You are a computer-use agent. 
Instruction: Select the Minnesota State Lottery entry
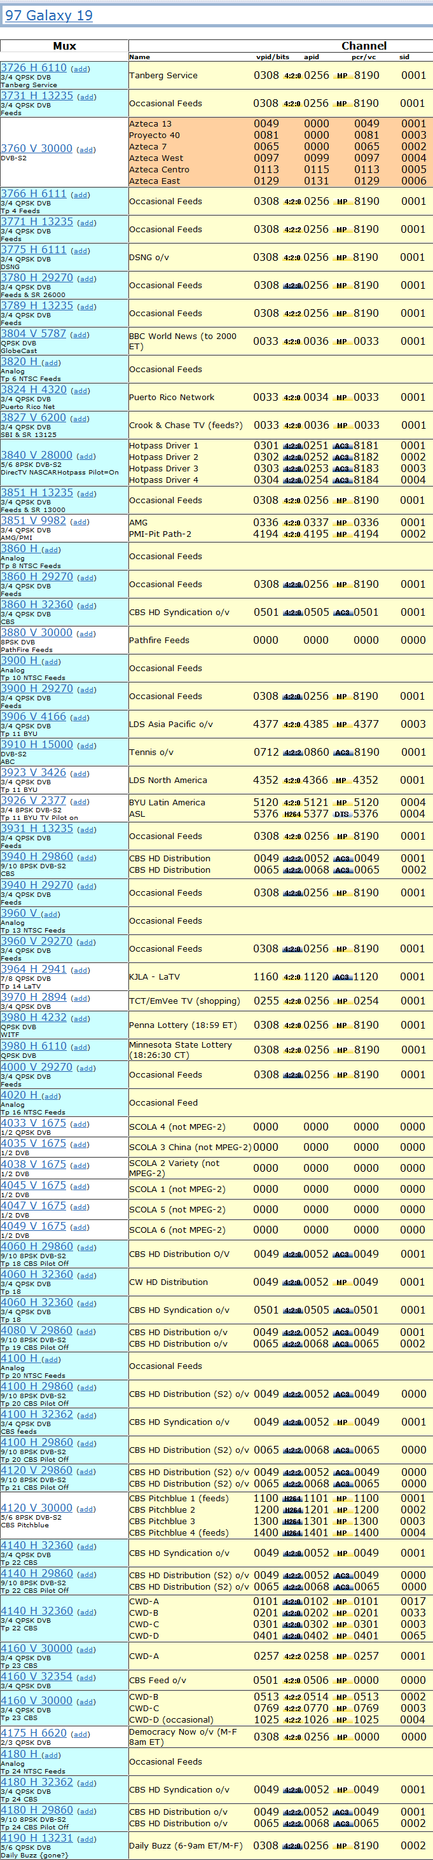click(181, 1050)
